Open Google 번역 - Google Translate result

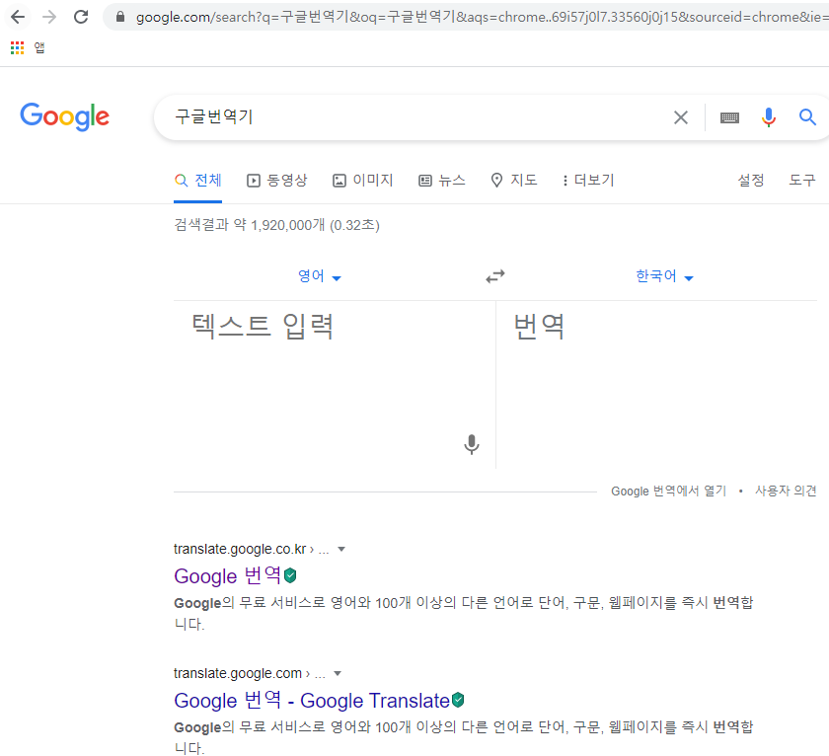coord(312,701)
